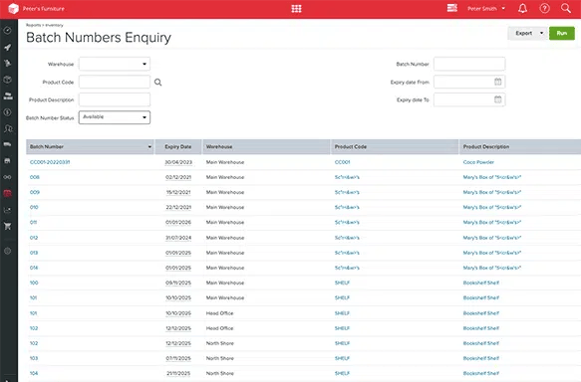Open batch number CC001-20220331 link

pos(50,162)
